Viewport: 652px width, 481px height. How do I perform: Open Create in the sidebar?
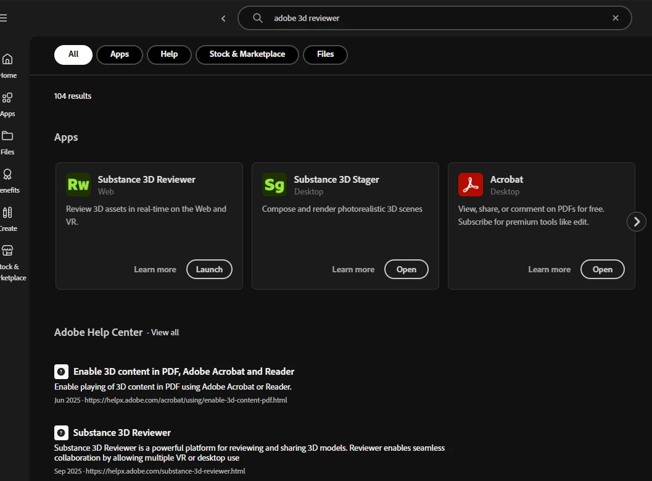(8, 219)
